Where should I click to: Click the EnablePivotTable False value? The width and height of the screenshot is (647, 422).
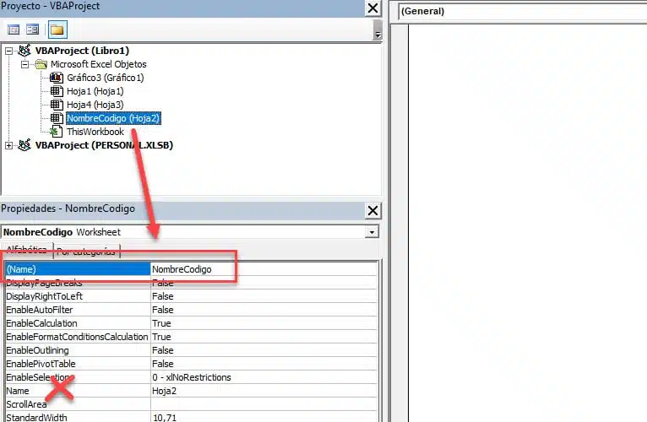[264, 364]
